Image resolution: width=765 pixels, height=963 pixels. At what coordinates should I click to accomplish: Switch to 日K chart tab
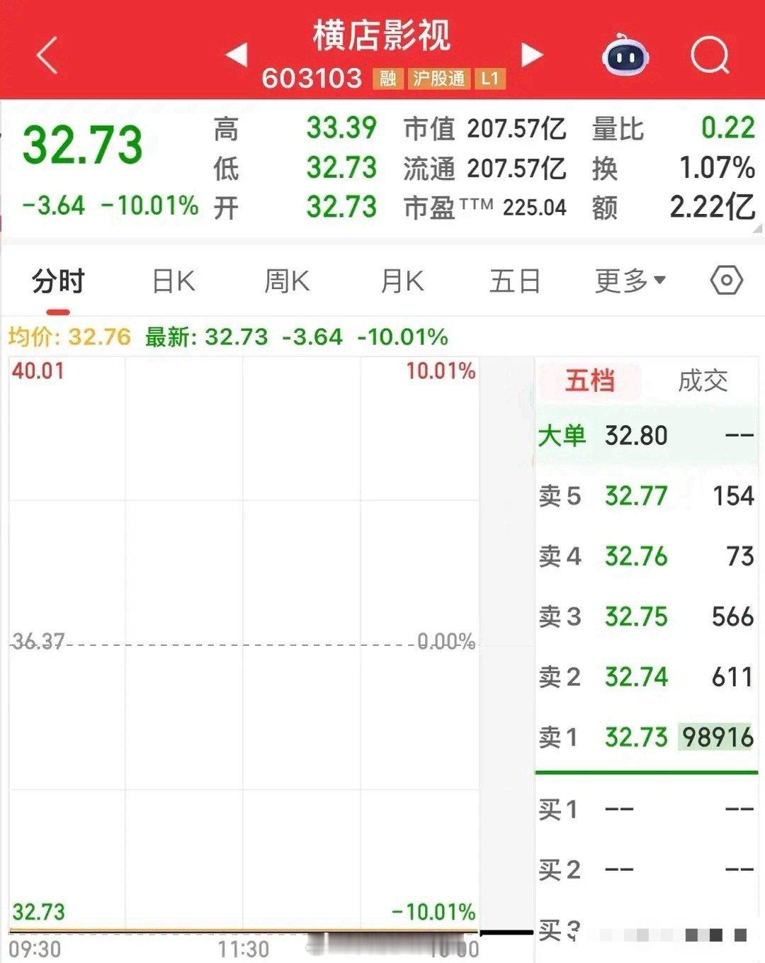click(174, 281)
